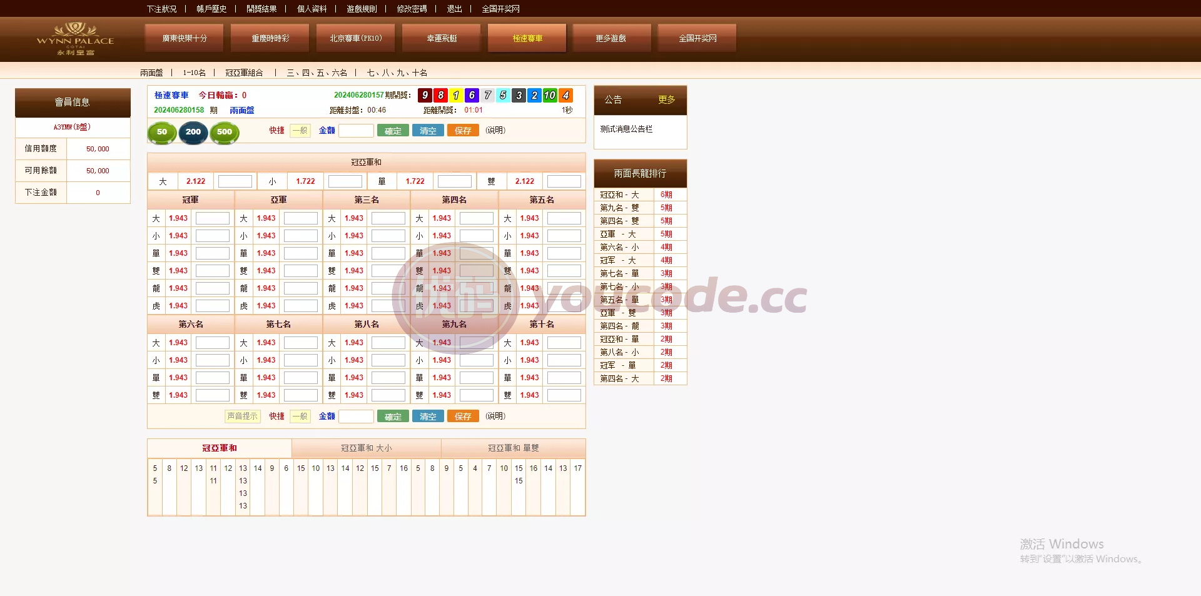Click 清空 button beside the chips
This screenshot has width=1201, height=596.
pyautogui.click(x=428, y=131)
